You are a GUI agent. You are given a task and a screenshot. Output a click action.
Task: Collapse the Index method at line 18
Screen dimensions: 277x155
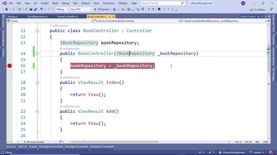tap(37, 82)
